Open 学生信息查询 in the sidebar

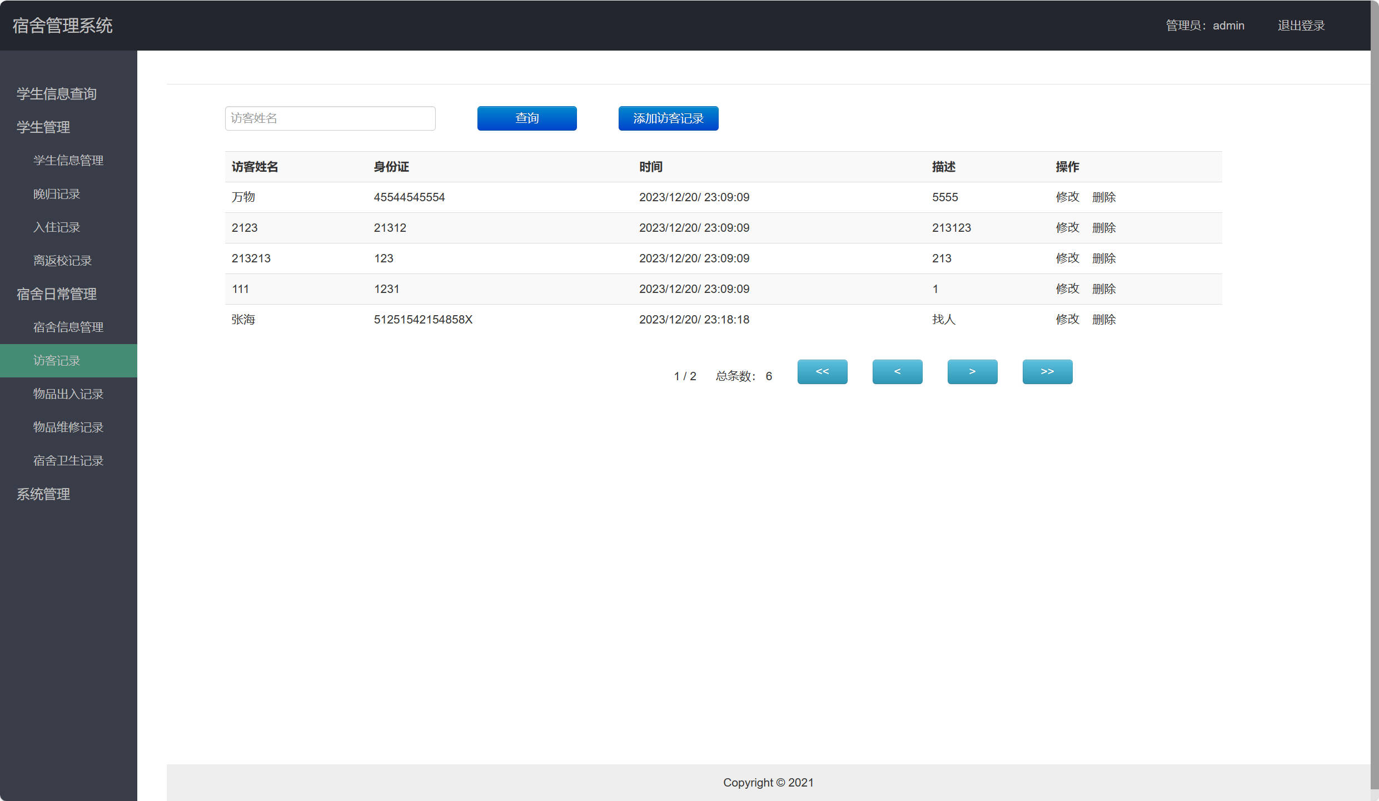(57, 94)
